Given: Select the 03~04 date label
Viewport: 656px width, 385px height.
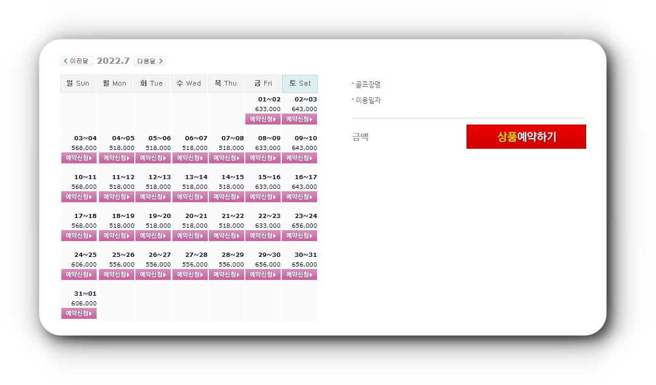Looking at the screenshot, I should tap(86, 138).
